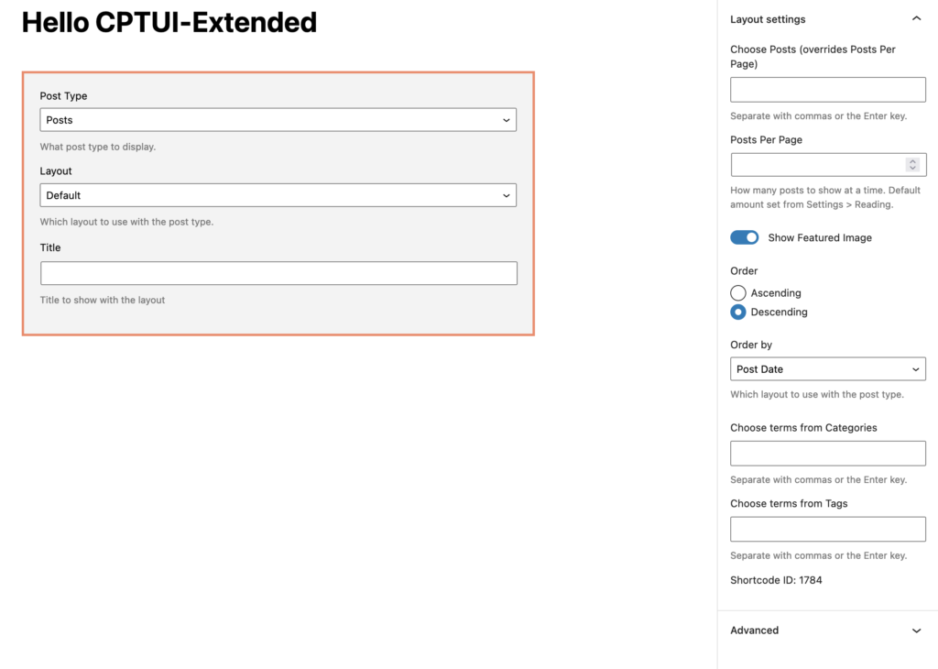Click the Title input field
The width and height of the screenshot is (938, 669).
(278, 272)
